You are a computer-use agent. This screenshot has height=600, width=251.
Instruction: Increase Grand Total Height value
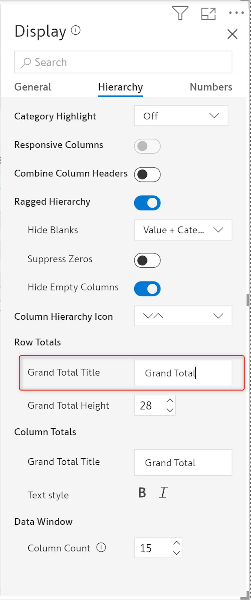click(170, 401)
